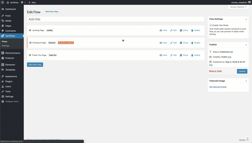Edit the Thank You Page step

pyautogui.click(x=173, y=55)
